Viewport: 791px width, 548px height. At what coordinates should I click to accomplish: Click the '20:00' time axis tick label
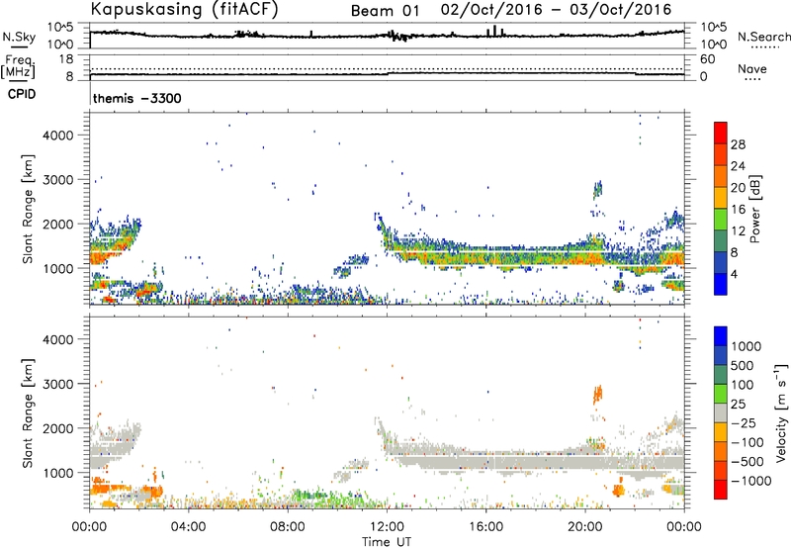(584, 527)
